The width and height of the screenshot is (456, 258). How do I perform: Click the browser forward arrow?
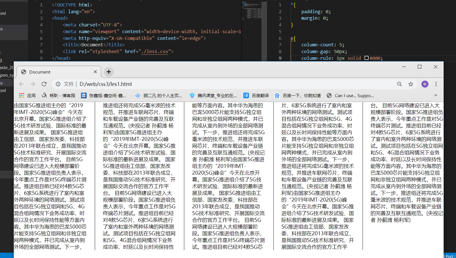click(x=33, y=84)
